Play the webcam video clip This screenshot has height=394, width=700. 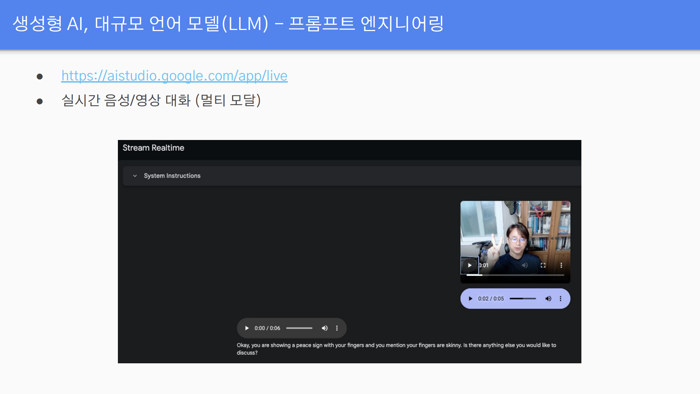[470, 265]
